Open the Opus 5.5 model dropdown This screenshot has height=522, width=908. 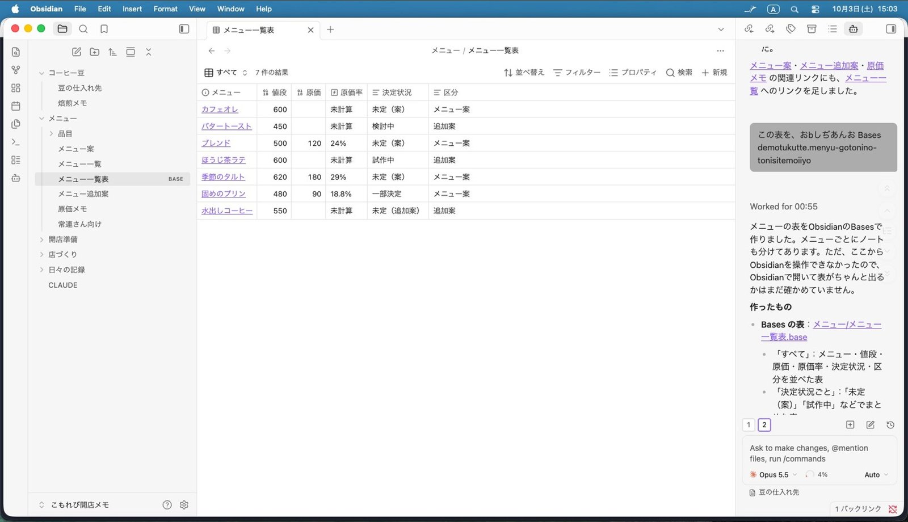click(774, 475)
